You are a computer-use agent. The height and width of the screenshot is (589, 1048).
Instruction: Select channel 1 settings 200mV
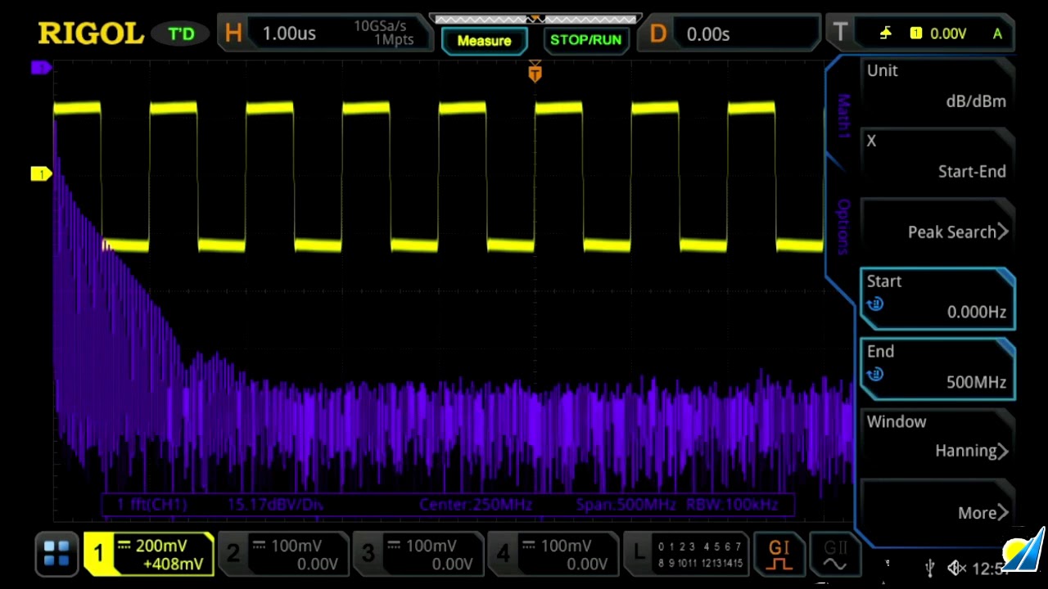tap(149, 554)
